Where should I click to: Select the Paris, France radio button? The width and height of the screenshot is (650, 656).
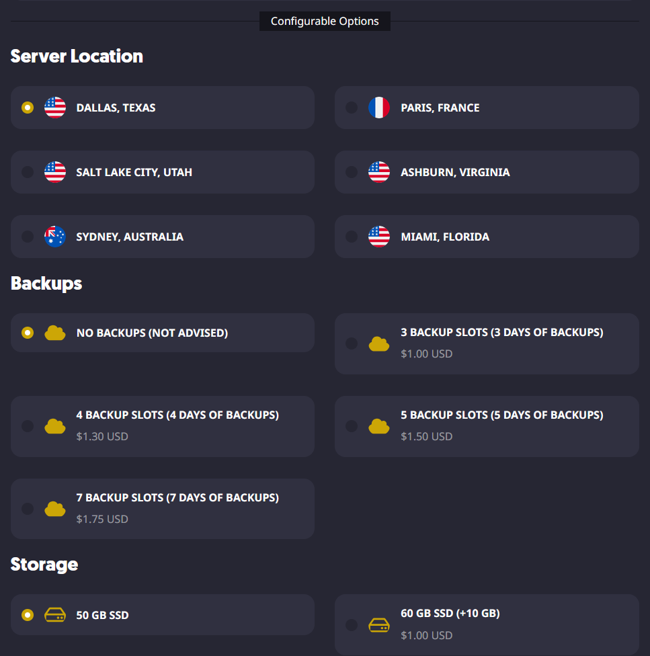[x=352, y=108]
